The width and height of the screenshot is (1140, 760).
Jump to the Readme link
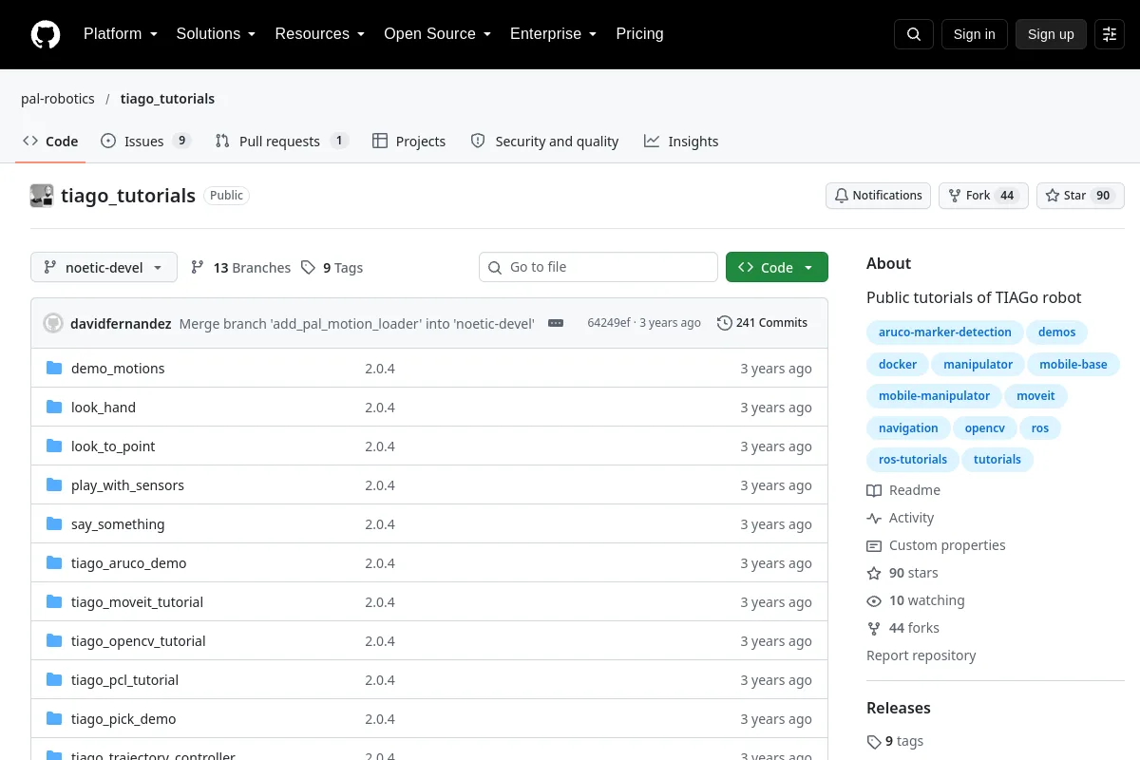tap(903, 490)
